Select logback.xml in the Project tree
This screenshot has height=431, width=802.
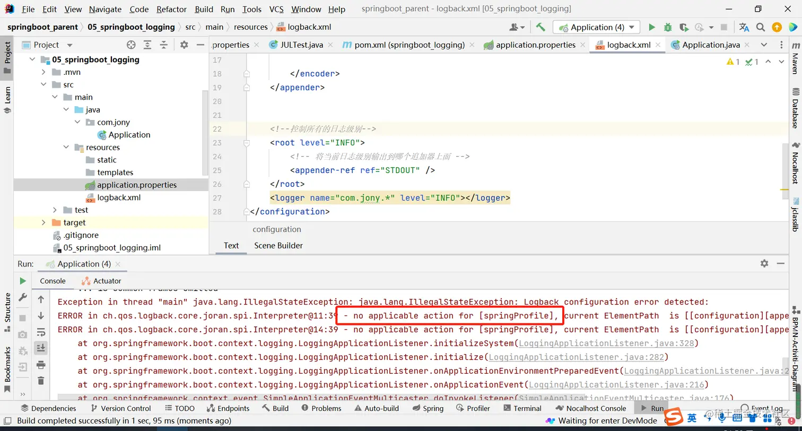pos(119,197)
